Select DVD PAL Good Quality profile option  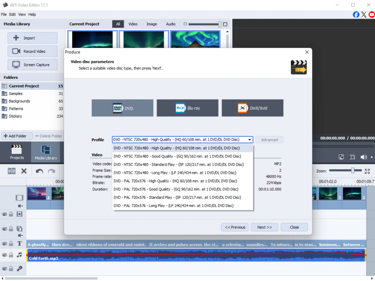182,189
